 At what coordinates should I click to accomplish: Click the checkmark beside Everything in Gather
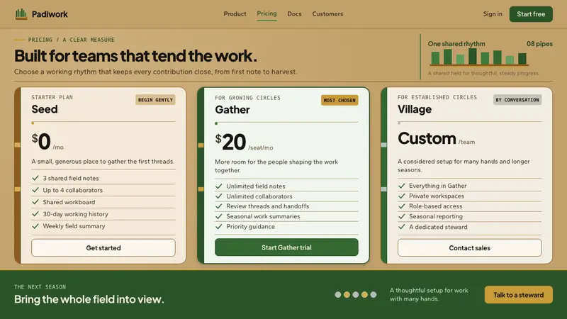[x=402, y=186]
